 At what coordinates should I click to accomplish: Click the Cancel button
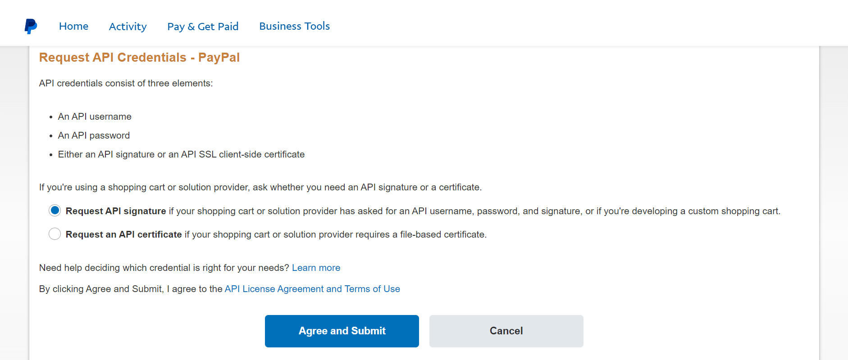506,331
